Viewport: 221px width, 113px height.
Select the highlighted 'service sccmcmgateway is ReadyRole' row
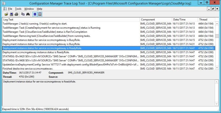point(109,48)
